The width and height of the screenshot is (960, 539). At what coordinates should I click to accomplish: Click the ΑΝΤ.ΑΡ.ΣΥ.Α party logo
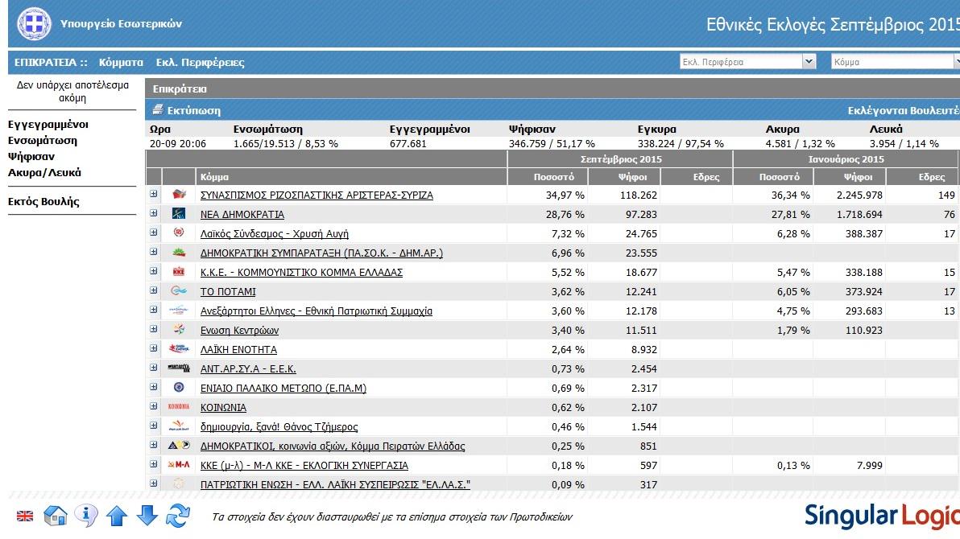click(x=179, y=368)
